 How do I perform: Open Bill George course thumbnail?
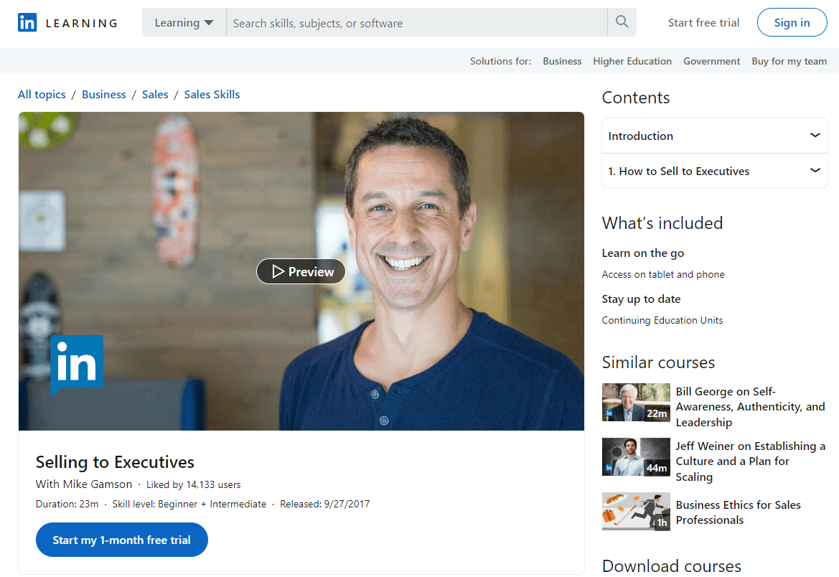click(x=636, y=402)
